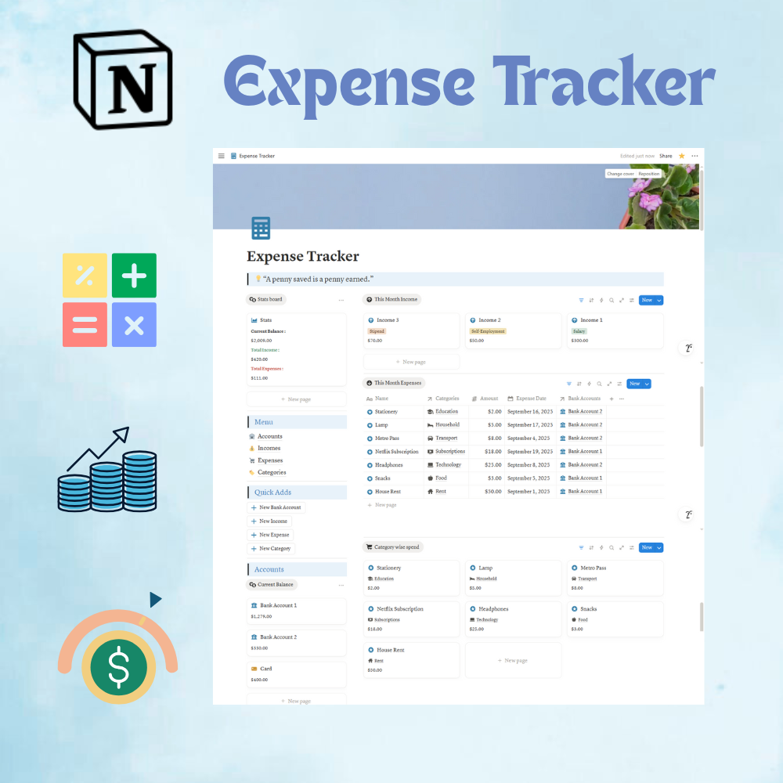Click the expand icon in Category wise spend

[x=622, y=548]
